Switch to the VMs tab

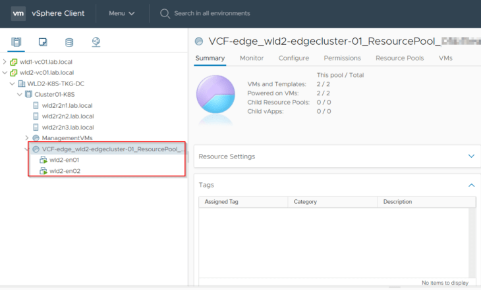(x=445, y=58)
